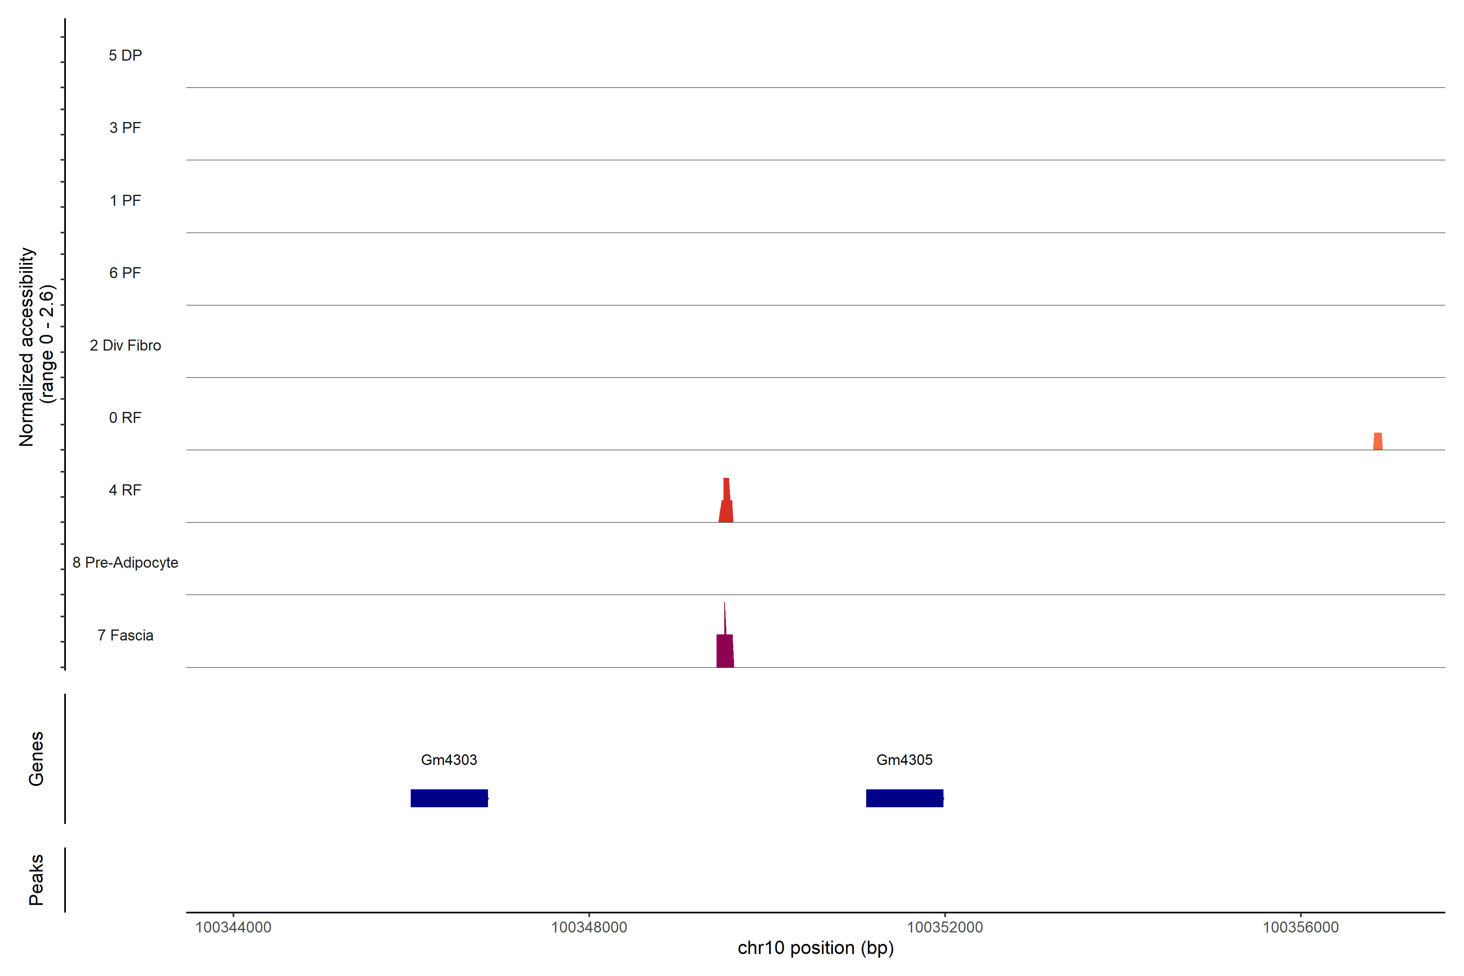
Task: Click the chr10 position axis title
Action: tap(815, 948)
